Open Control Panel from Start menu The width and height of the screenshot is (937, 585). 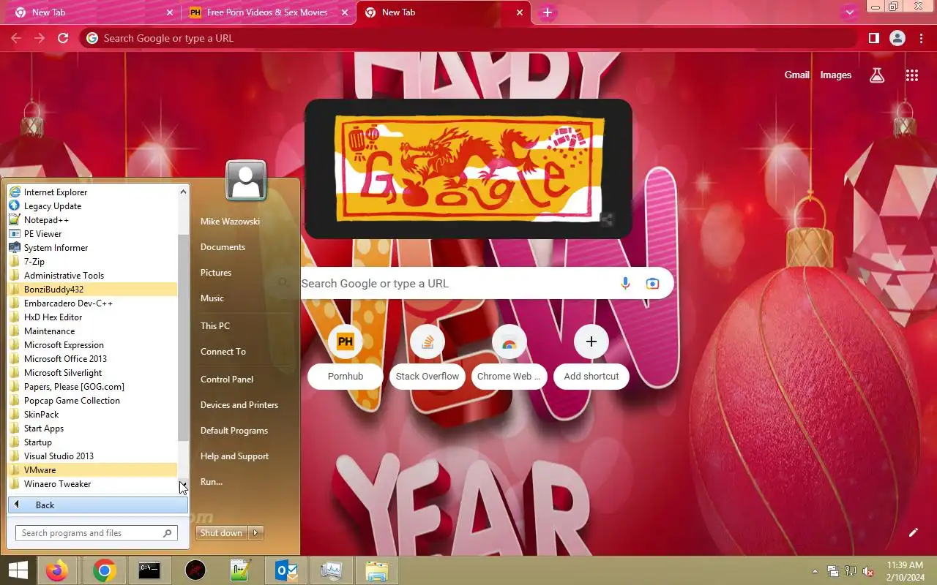[x=227, y=380]
